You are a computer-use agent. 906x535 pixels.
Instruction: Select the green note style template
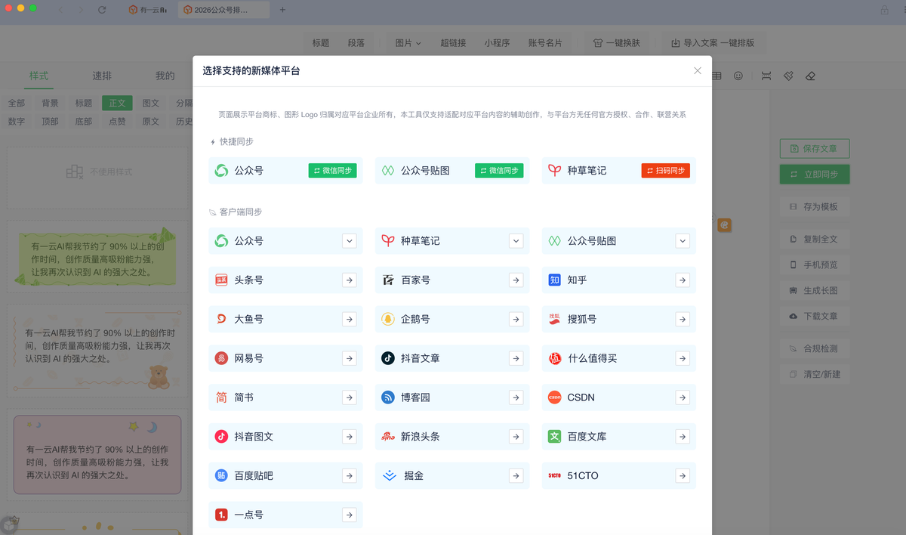click(x=97, y=258)
